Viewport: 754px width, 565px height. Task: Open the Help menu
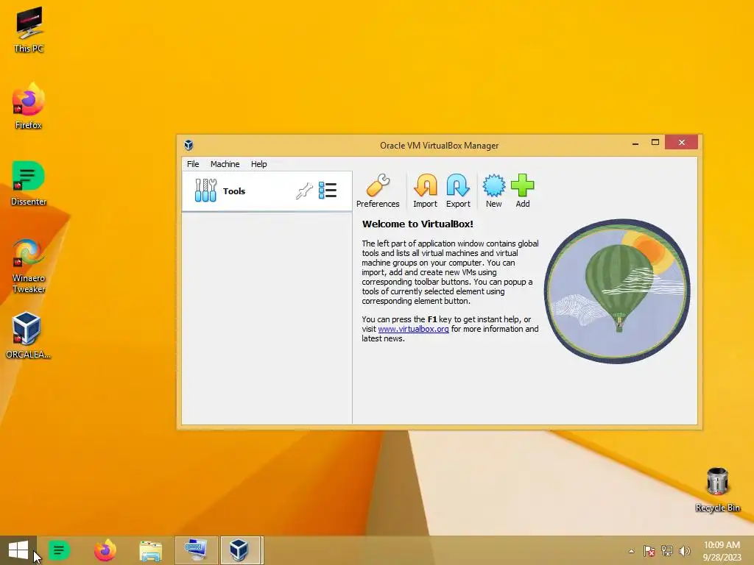point(258,164)
